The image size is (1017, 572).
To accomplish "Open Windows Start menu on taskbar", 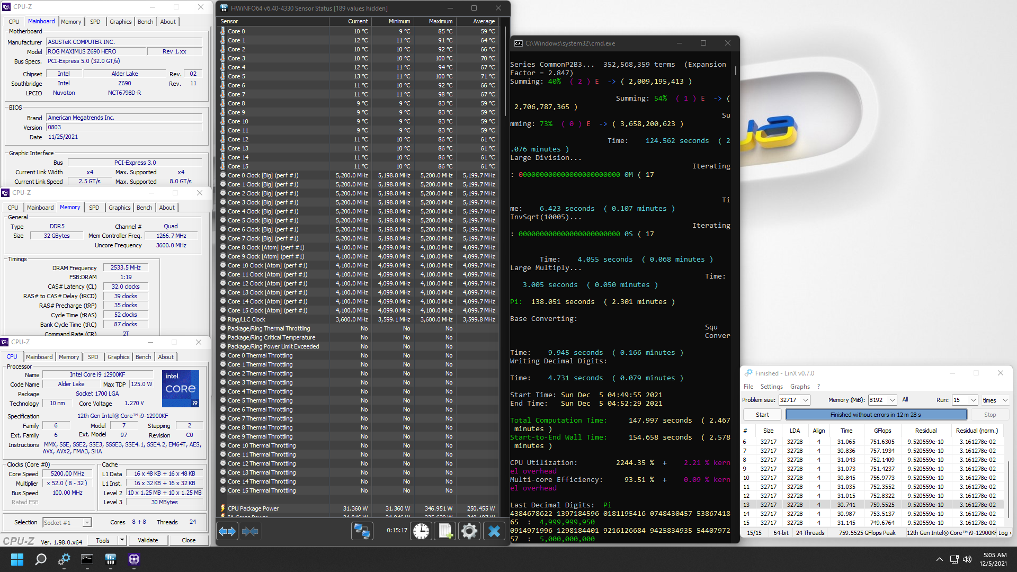I will (x=17, y=559).
